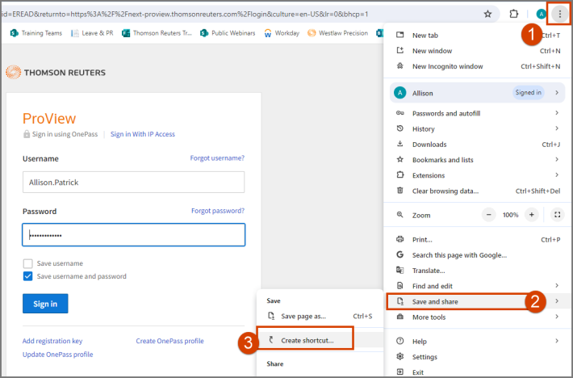Open the Westlaw Precision bookmark

(337, 33)
